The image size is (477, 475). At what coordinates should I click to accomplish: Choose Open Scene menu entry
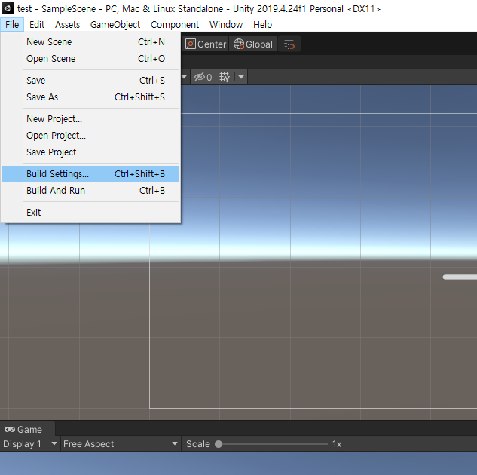(x=90, y=58)
